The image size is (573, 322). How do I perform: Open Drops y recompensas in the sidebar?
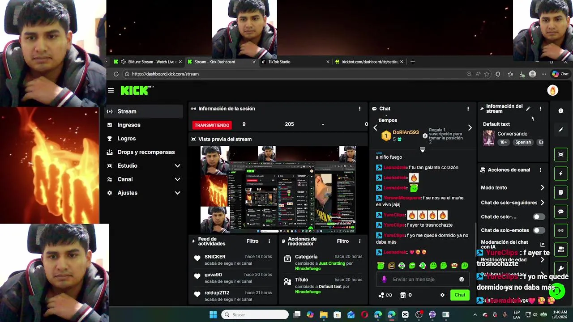coord(143,152)
